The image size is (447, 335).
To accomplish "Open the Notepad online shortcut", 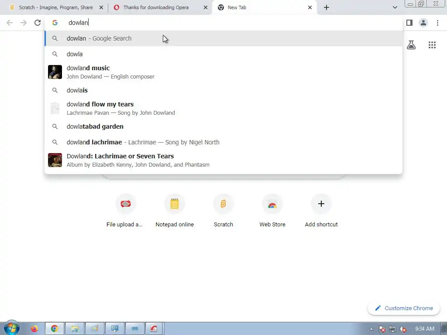I will point(175,211).
